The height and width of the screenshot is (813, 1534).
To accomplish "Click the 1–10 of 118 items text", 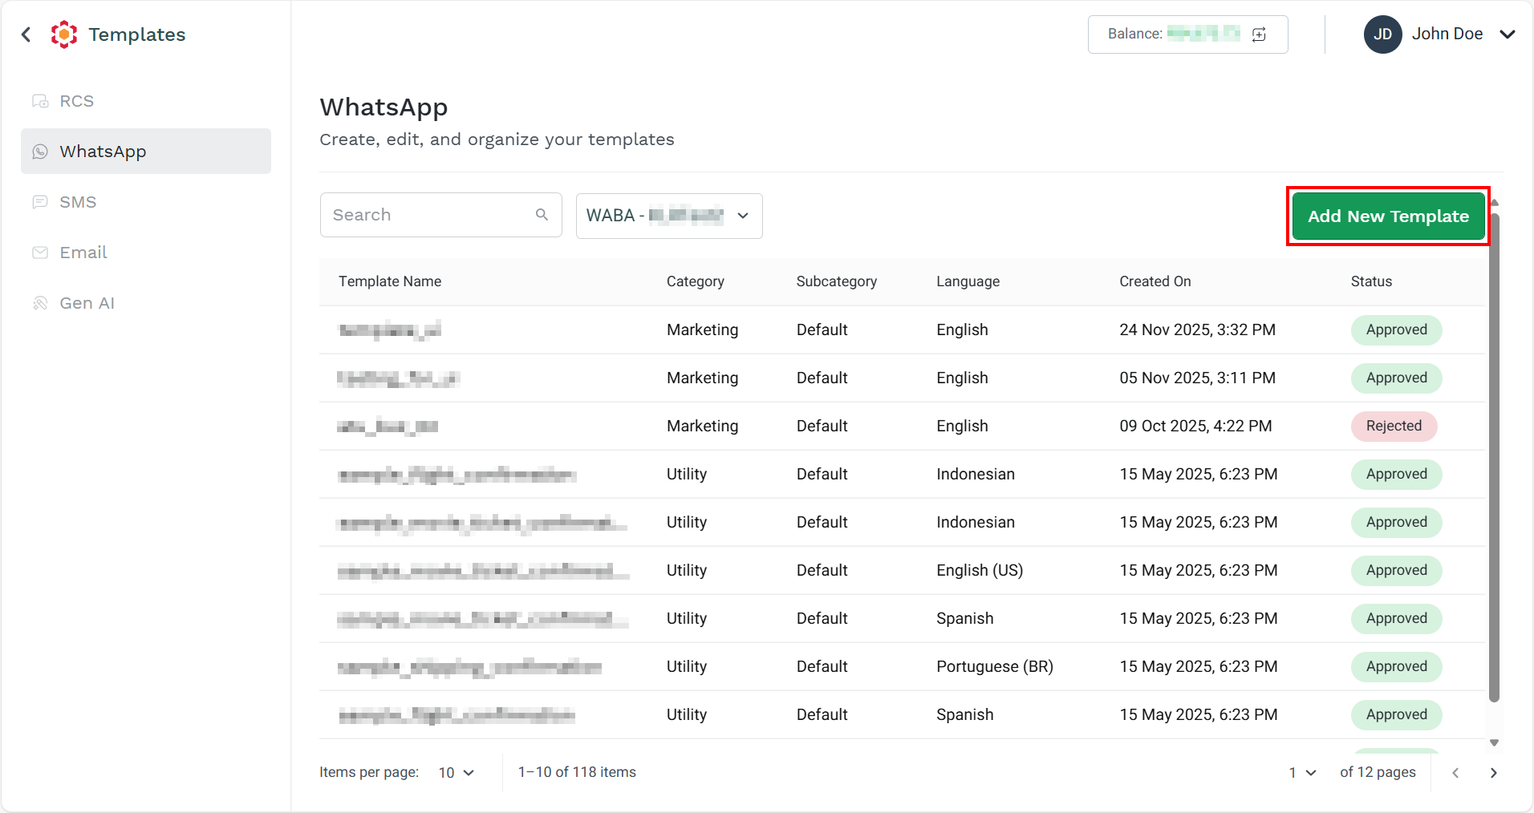I will click(577, 772).
